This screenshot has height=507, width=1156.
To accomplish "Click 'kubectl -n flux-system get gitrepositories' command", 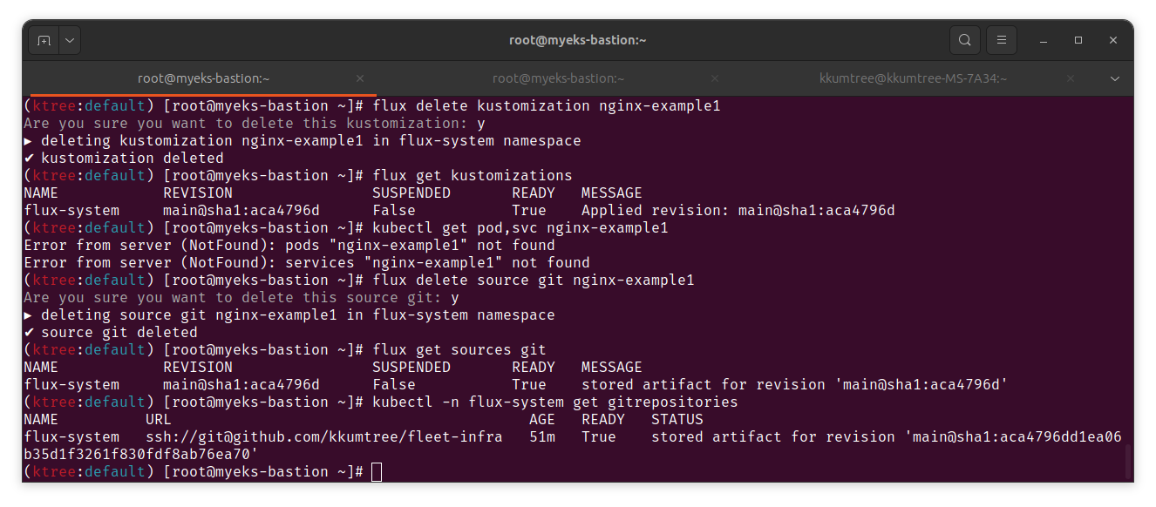I will tap(554, 402).
